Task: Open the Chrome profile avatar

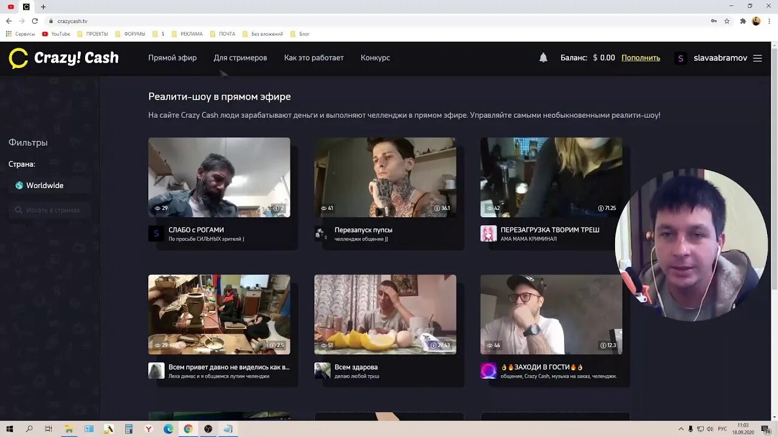Action: coord(756,21)
